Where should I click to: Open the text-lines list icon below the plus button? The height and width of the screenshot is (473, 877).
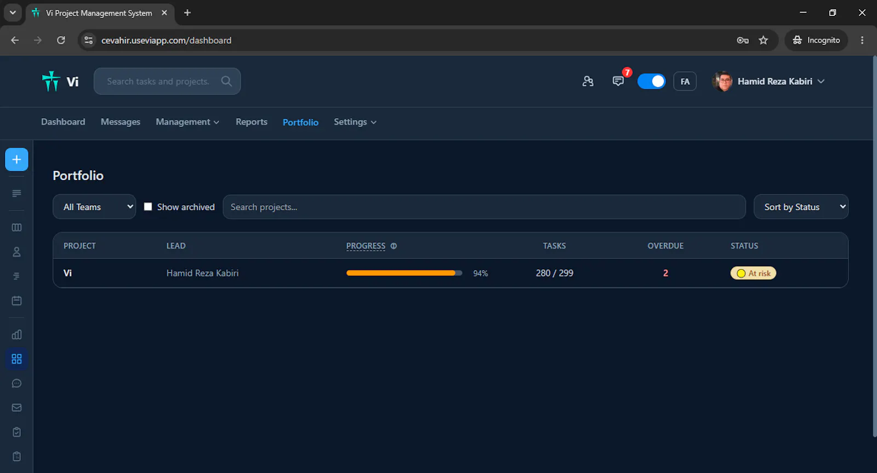click(x=16, y=193)
